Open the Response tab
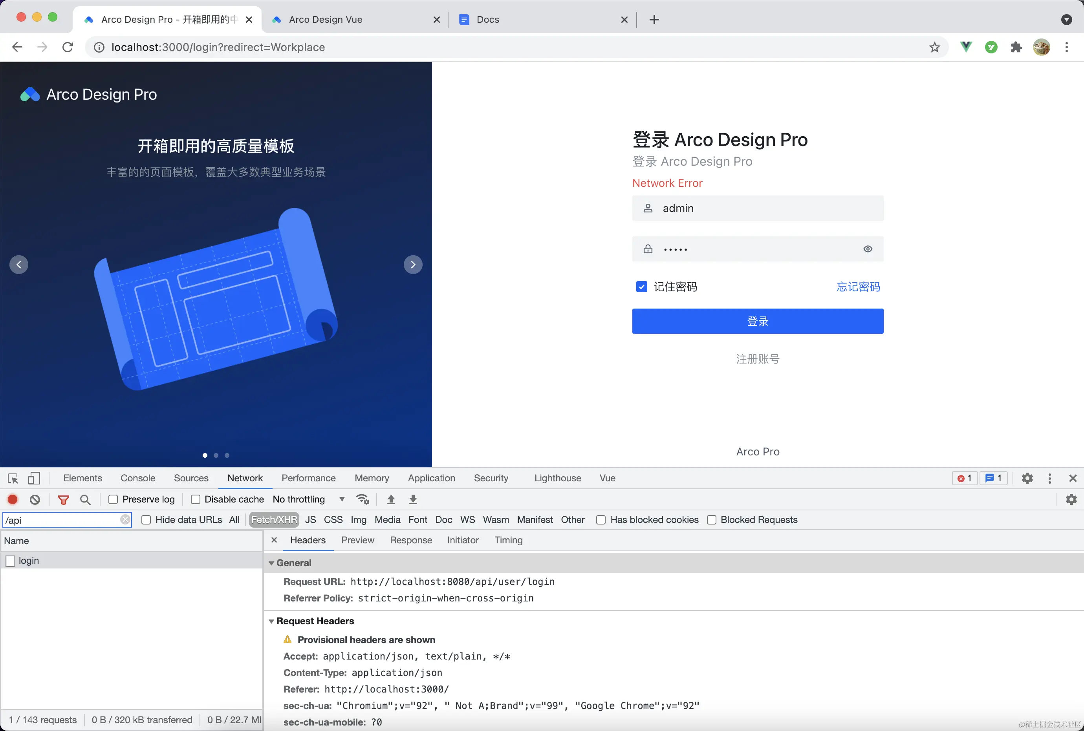Screen dimensions: 1084x731 click(410, 540)
